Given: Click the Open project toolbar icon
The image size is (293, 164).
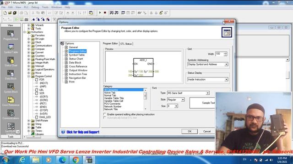Looking at the screenshot, I should [10, 13].
